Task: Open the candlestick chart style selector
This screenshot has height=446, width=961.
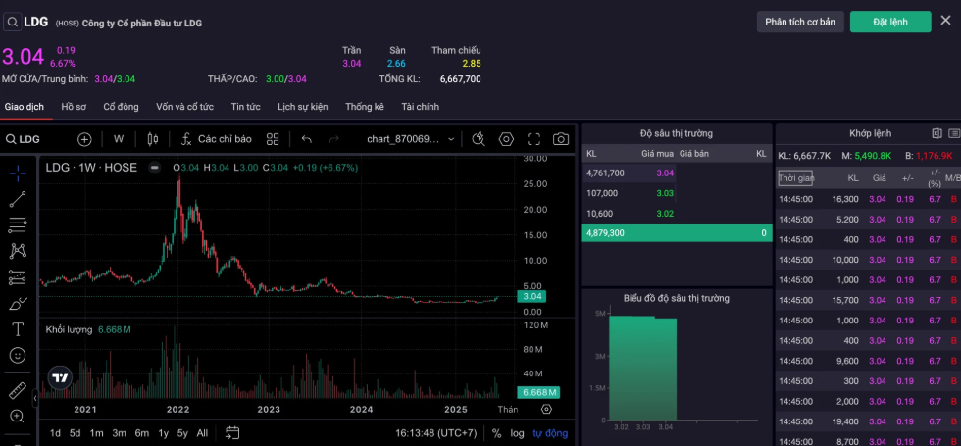Action: click(x=153, y=139)
